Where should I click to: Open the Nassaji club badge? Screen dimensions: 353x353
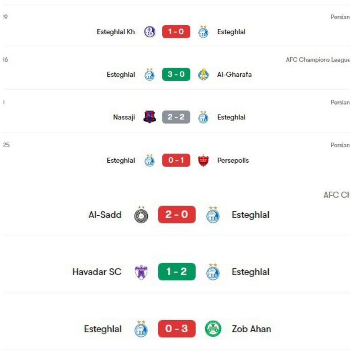(x=150, y=117)
